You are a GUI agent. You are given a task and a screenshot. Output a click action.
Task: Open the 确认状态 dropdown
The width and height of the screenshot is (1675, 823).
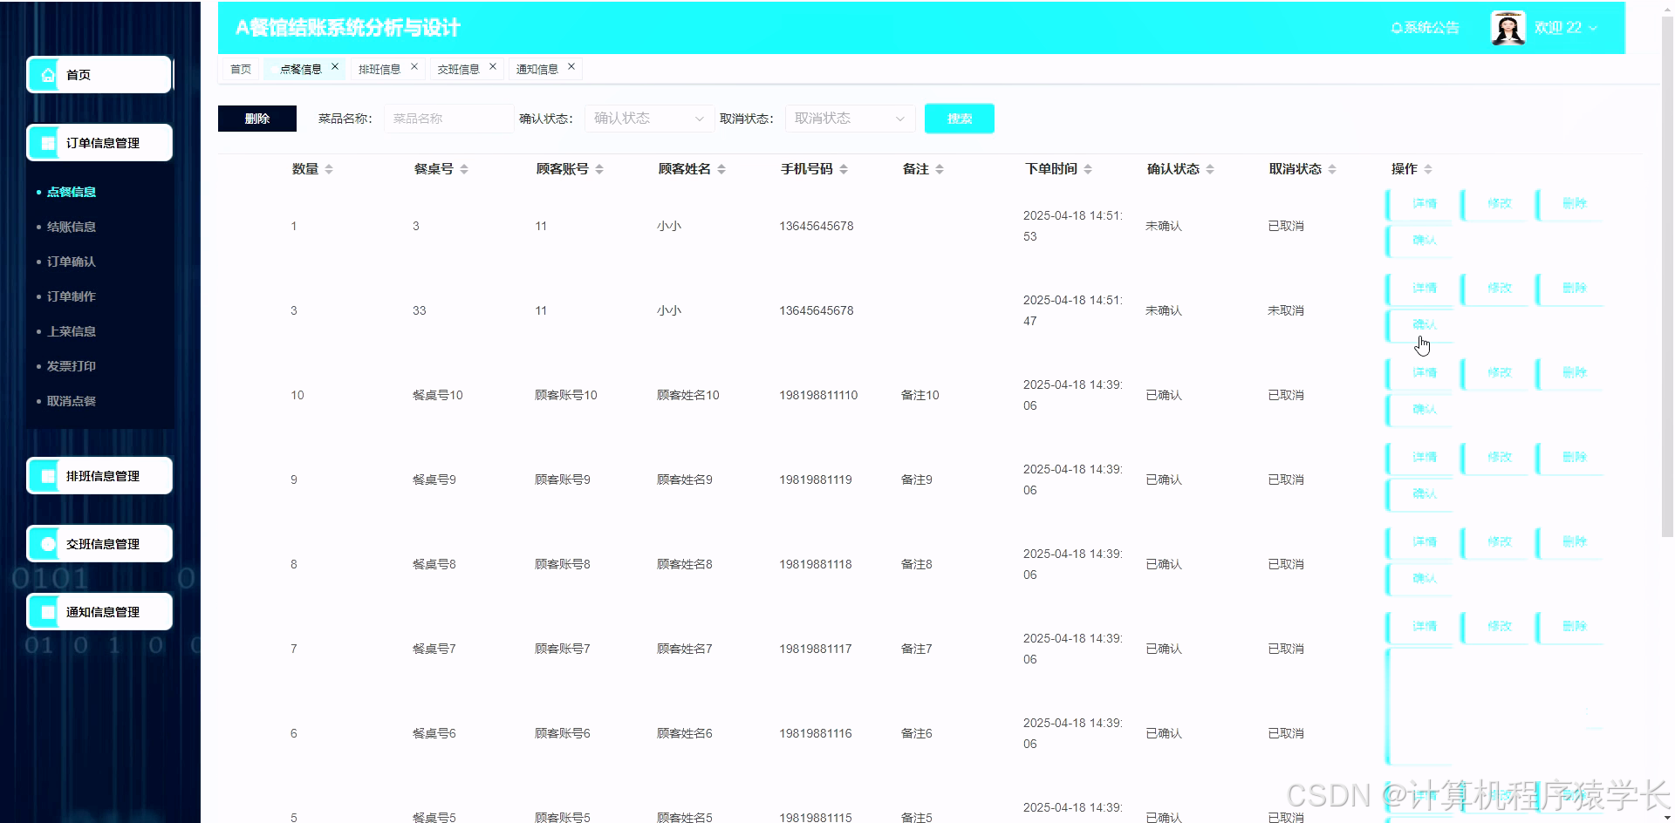(648, 118)
